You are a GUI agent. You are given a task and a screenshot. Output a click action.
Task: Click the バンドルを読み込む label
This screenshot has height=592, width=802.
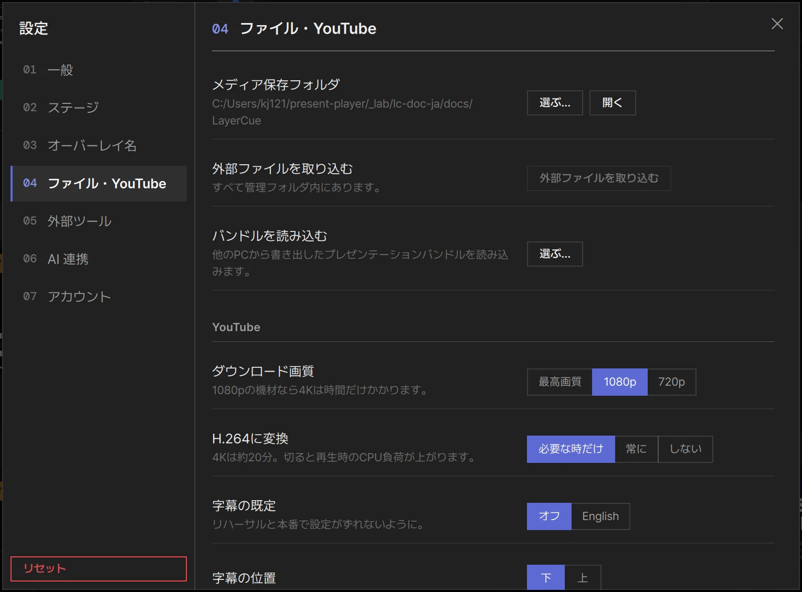click(x=270, y=236)
